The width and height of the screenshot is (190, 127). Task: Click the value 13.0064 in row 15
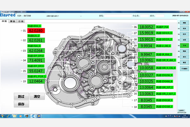point(147,87)
